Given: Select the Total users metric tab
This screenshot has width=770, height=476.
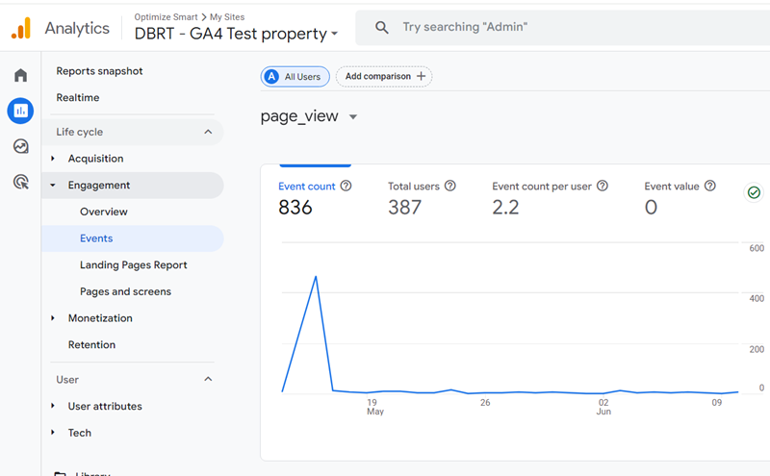Looking at the screenshot, I should [422, 199].
